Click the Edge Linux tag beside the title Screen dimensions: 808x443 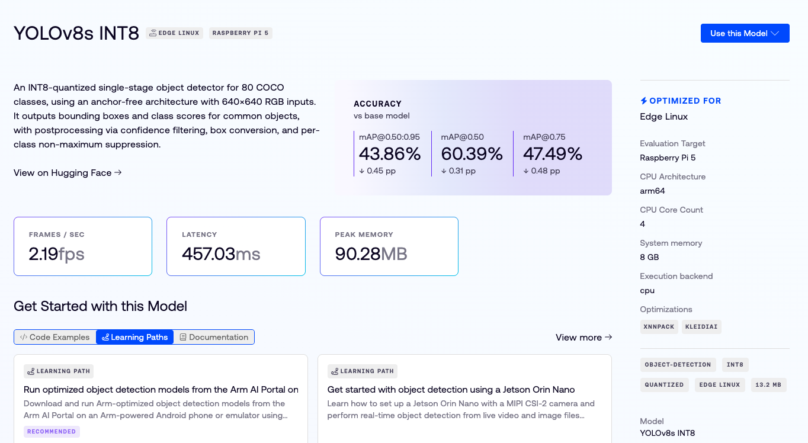tap(174, 33)
